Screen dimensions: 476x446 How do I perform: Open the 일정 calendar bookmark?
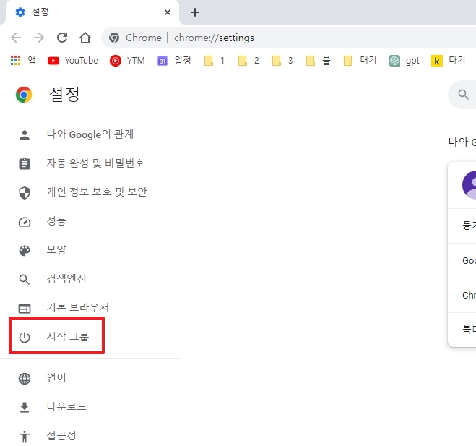174,61
